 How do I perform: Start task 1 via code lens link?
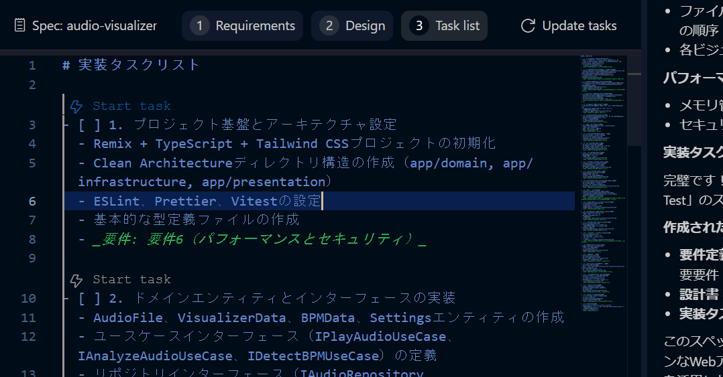point(132,106)
